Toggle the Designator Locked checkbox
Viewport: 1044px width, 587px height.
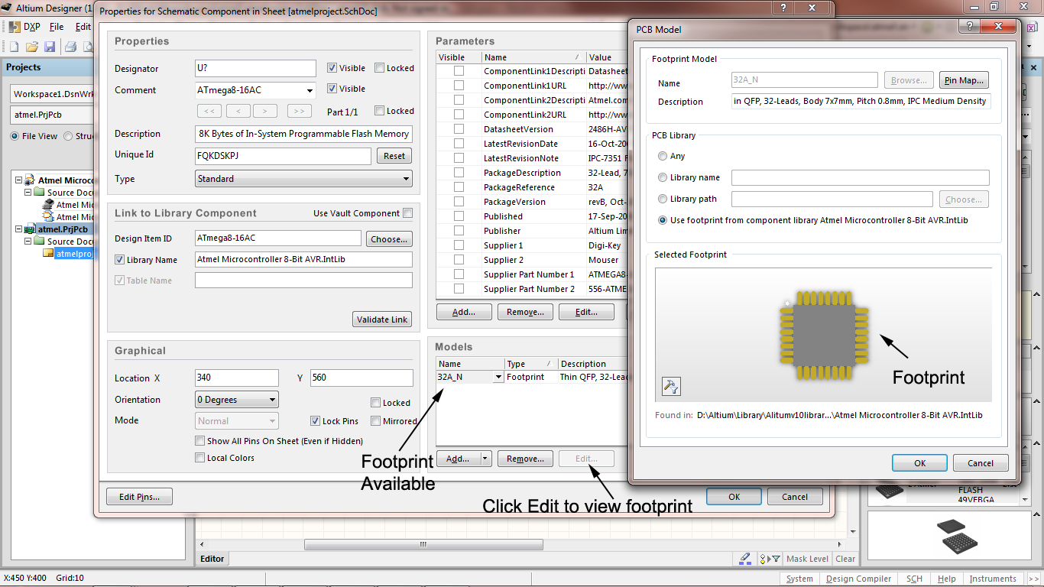[380, 68]
